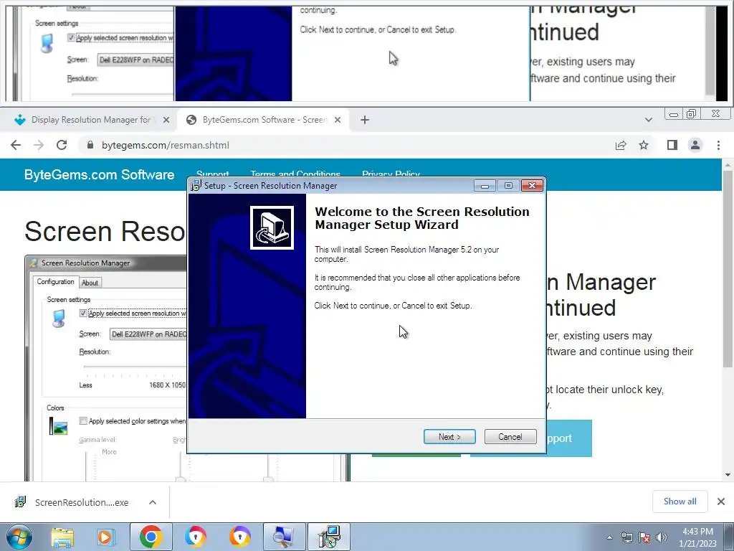Cancel the Screen Resolution Manager setup
The height and width of the screenshot is (551, 734).
click(510, 437)
